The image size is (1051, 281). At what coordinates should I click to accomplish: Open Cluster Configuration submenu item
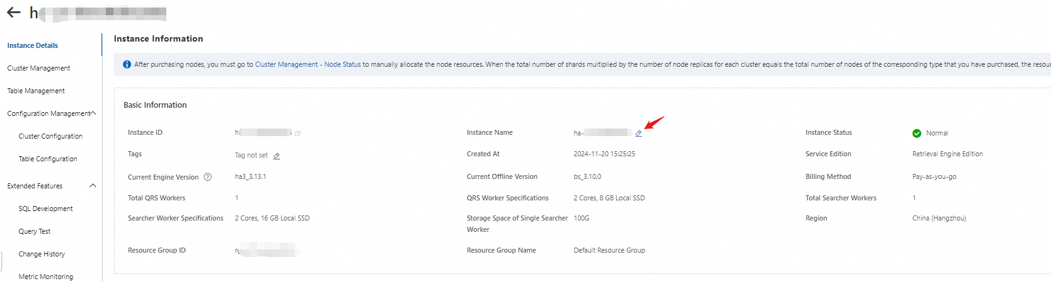pos(50,136)
